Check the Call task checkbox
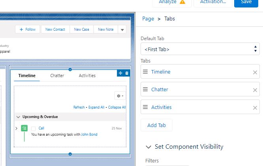Screen dimensions: 263x166 point(34,129)
